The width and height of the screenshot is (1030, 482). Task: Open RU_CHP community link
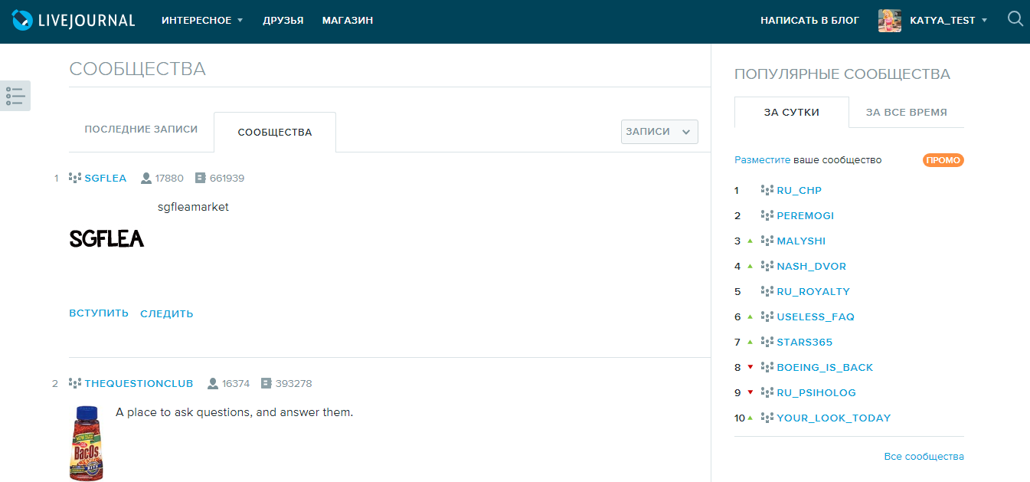799,190
